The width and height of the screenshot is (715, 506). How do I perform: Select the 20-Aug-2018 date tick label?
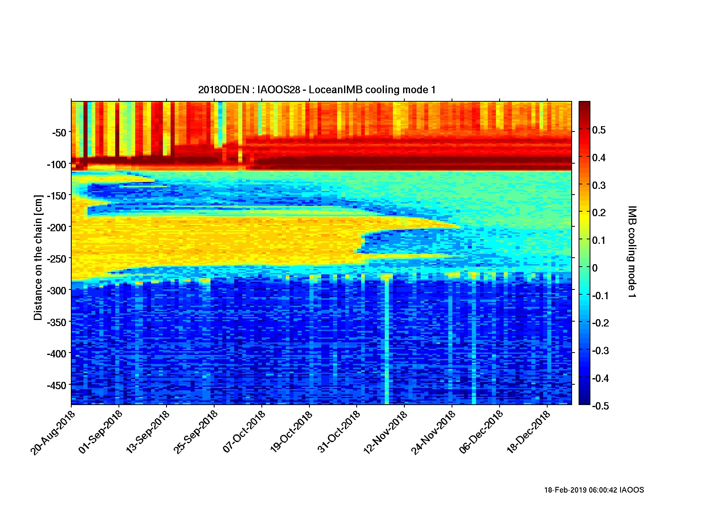pos(53,432)
